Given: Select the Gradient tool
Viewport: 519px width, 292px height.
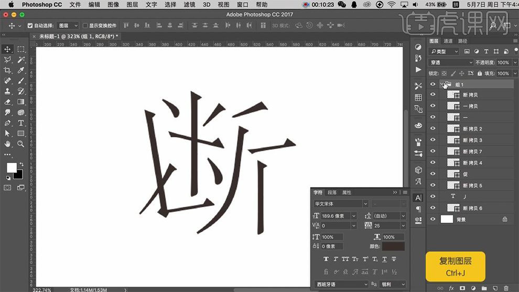Looking at the screenshot, I should [x=21, y=102].
